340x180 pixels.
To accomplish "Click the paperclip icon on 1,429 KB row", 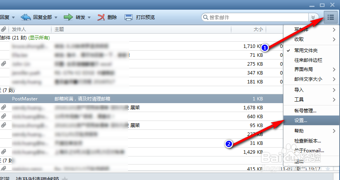I will click(x=3, y=152).
